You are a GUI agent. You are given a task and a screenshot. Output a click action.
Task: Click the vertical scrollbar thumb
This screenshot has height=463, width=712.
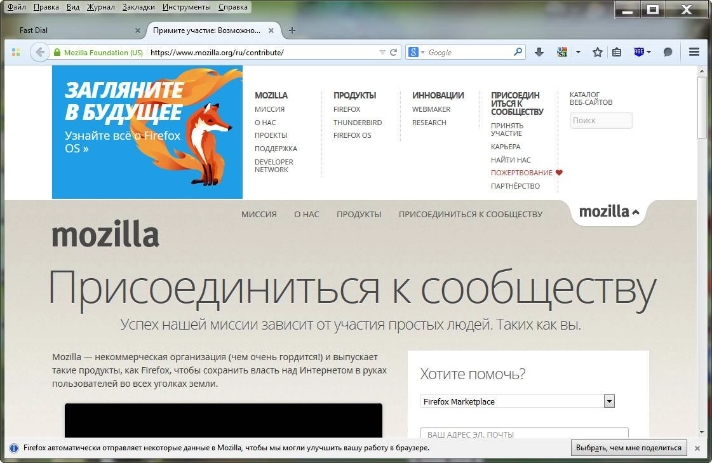click(702, 107)
